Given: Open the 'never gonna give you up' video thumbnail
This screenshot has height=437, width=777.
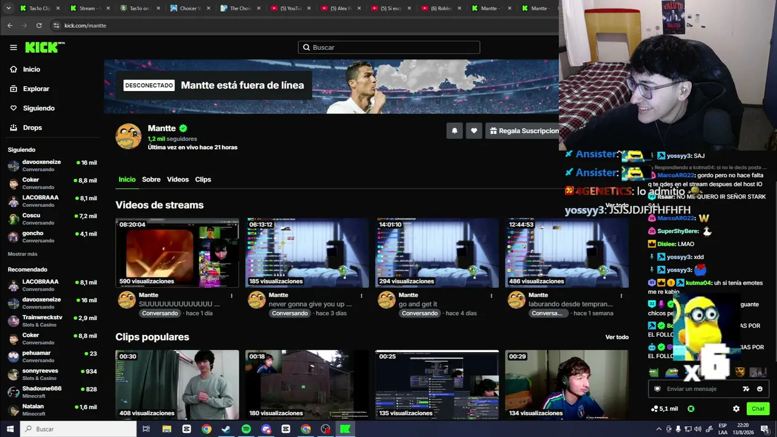Looking at the screenshot, I should point(307,253).
